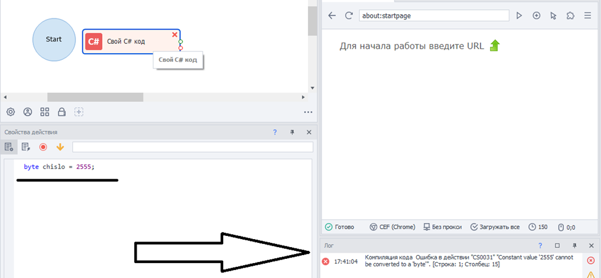Click the canvas scroll-left arrow
Screen dimensions: 601x278
coord(4,97)
